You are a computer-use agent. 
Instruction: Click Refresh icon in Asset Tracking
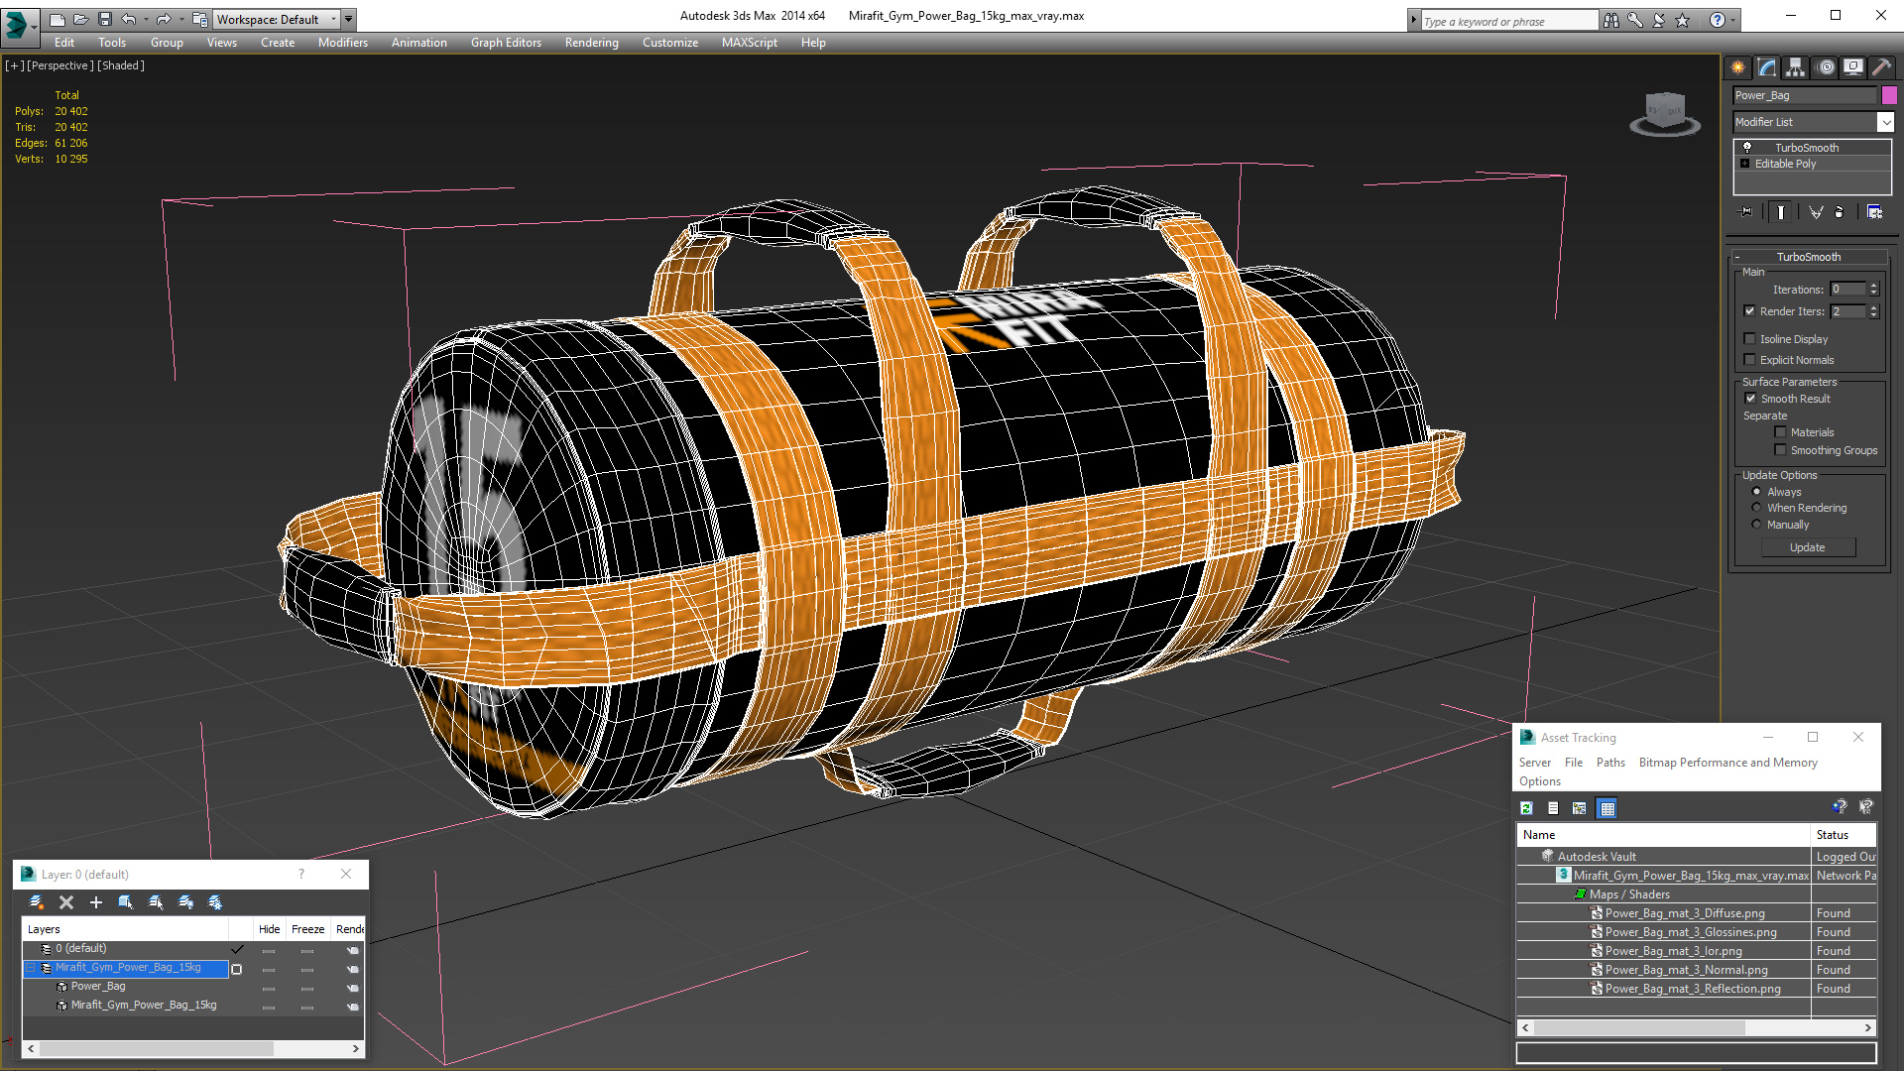pyautogui.click(x=1527, y=808)
